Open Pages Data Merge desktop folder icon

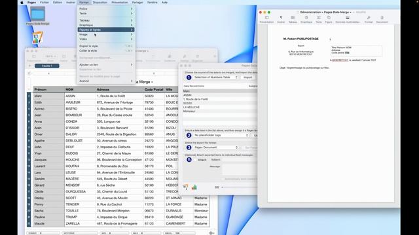pos(38,14)
